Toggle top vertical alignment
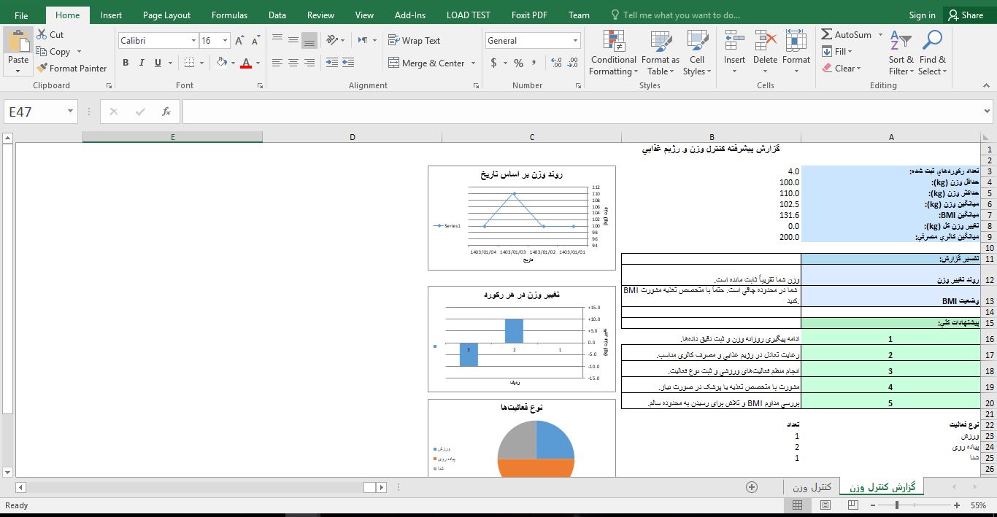Viewport: 997px width, 517px height. [x=277, y=40]
